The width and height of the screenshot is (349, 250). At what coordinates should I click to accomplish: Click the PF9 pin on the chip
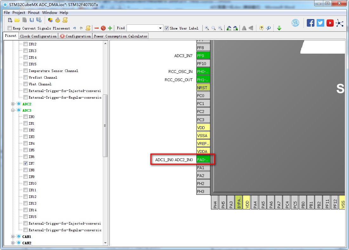(203, 56)
